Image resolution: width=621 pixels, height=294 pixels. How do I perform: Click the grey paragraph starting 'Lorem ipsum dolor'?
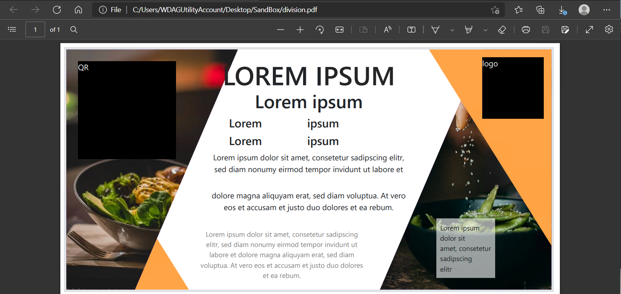point(281,255)
